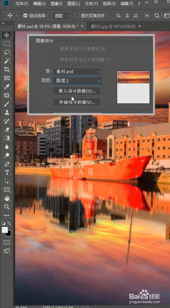This screenshot has height=308, width=170.
Task: Click the align right edges icon
Action: coord(135,16)
